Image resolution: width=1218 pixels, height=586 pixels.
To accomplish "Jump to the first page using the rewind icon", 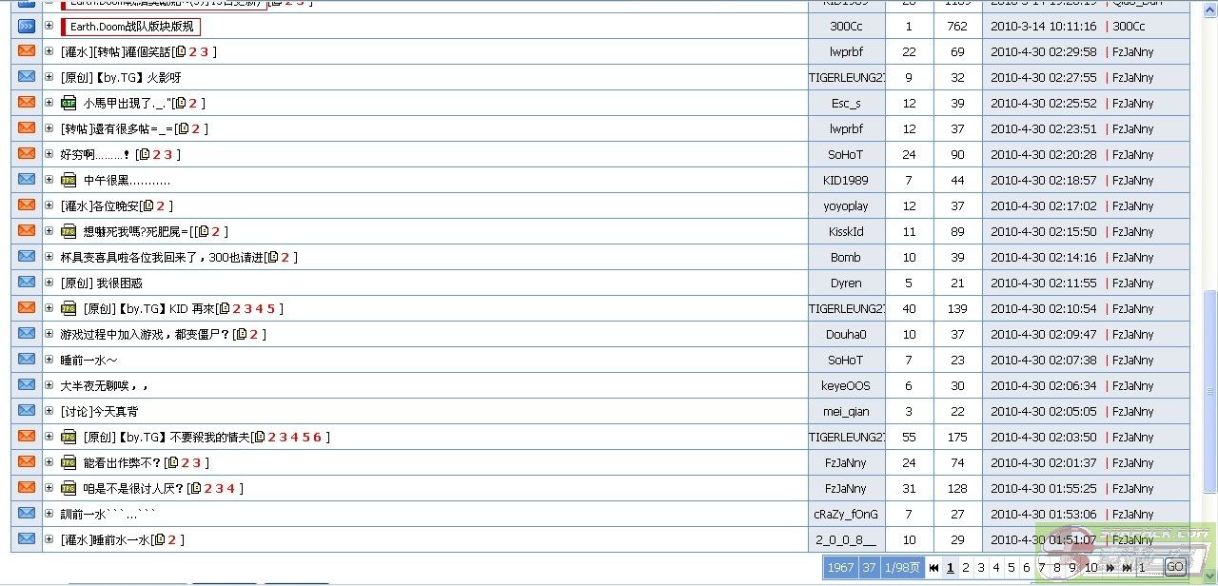I will point(934,568).
